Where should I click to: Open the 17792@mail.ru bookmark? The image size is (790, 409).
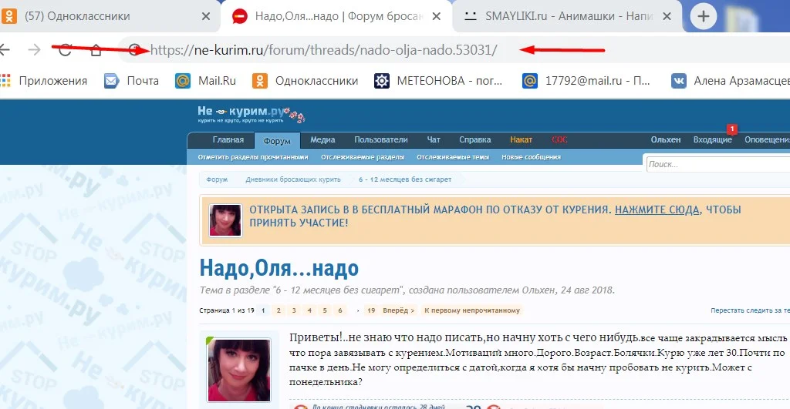click(x=586, y=81)
